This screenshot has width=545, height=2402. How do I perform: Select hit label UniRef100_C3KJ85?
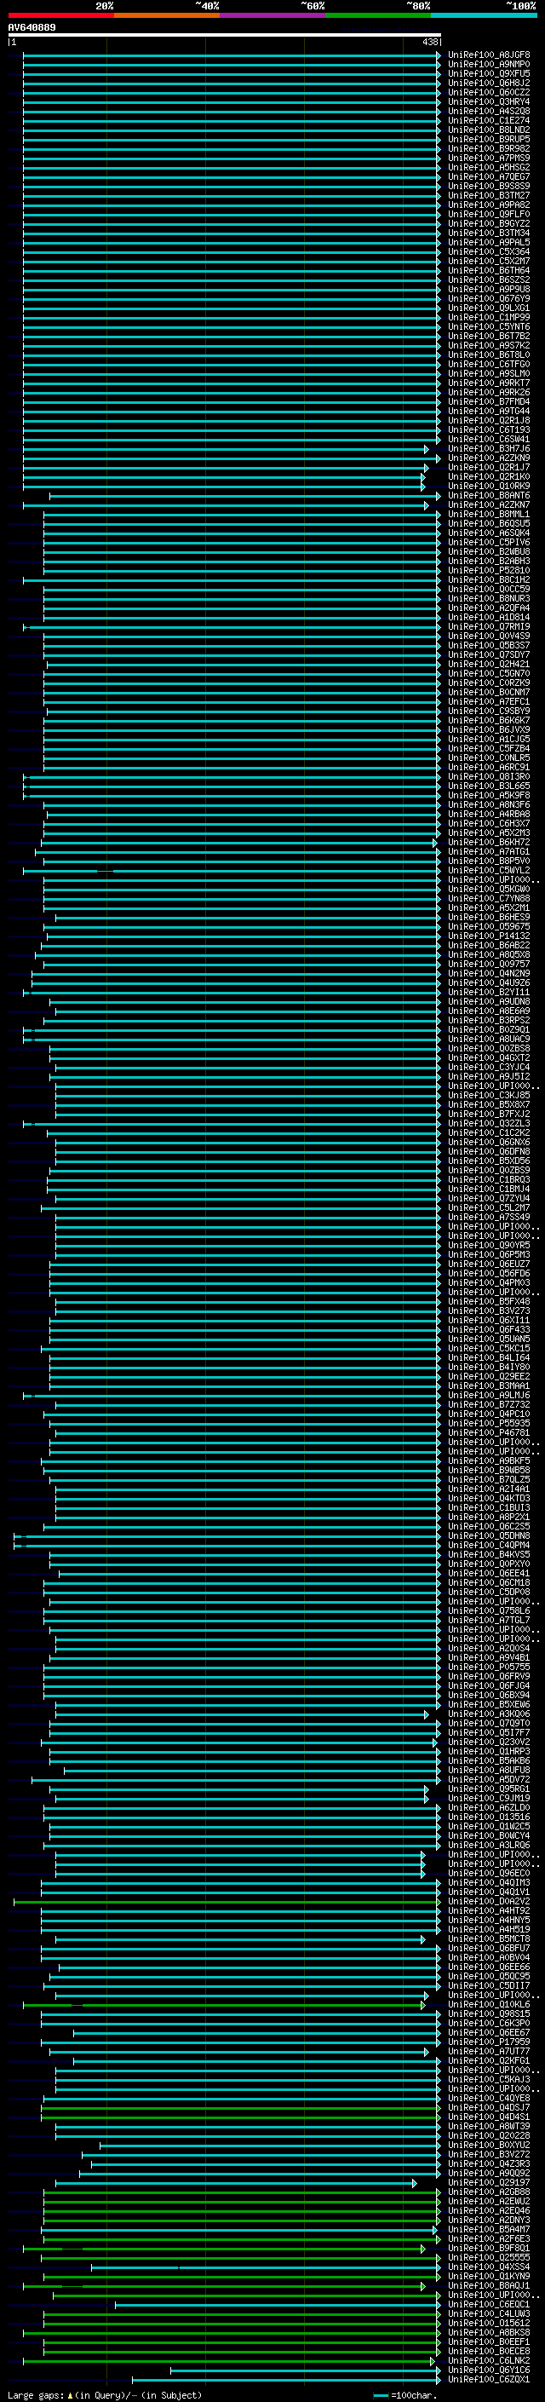coord(489,1096)
